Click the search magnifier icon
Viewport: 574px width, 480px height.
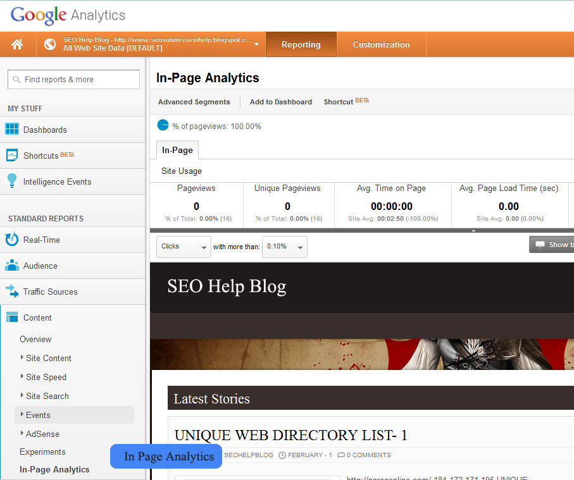pyautogui.click(x=16, y=80)
